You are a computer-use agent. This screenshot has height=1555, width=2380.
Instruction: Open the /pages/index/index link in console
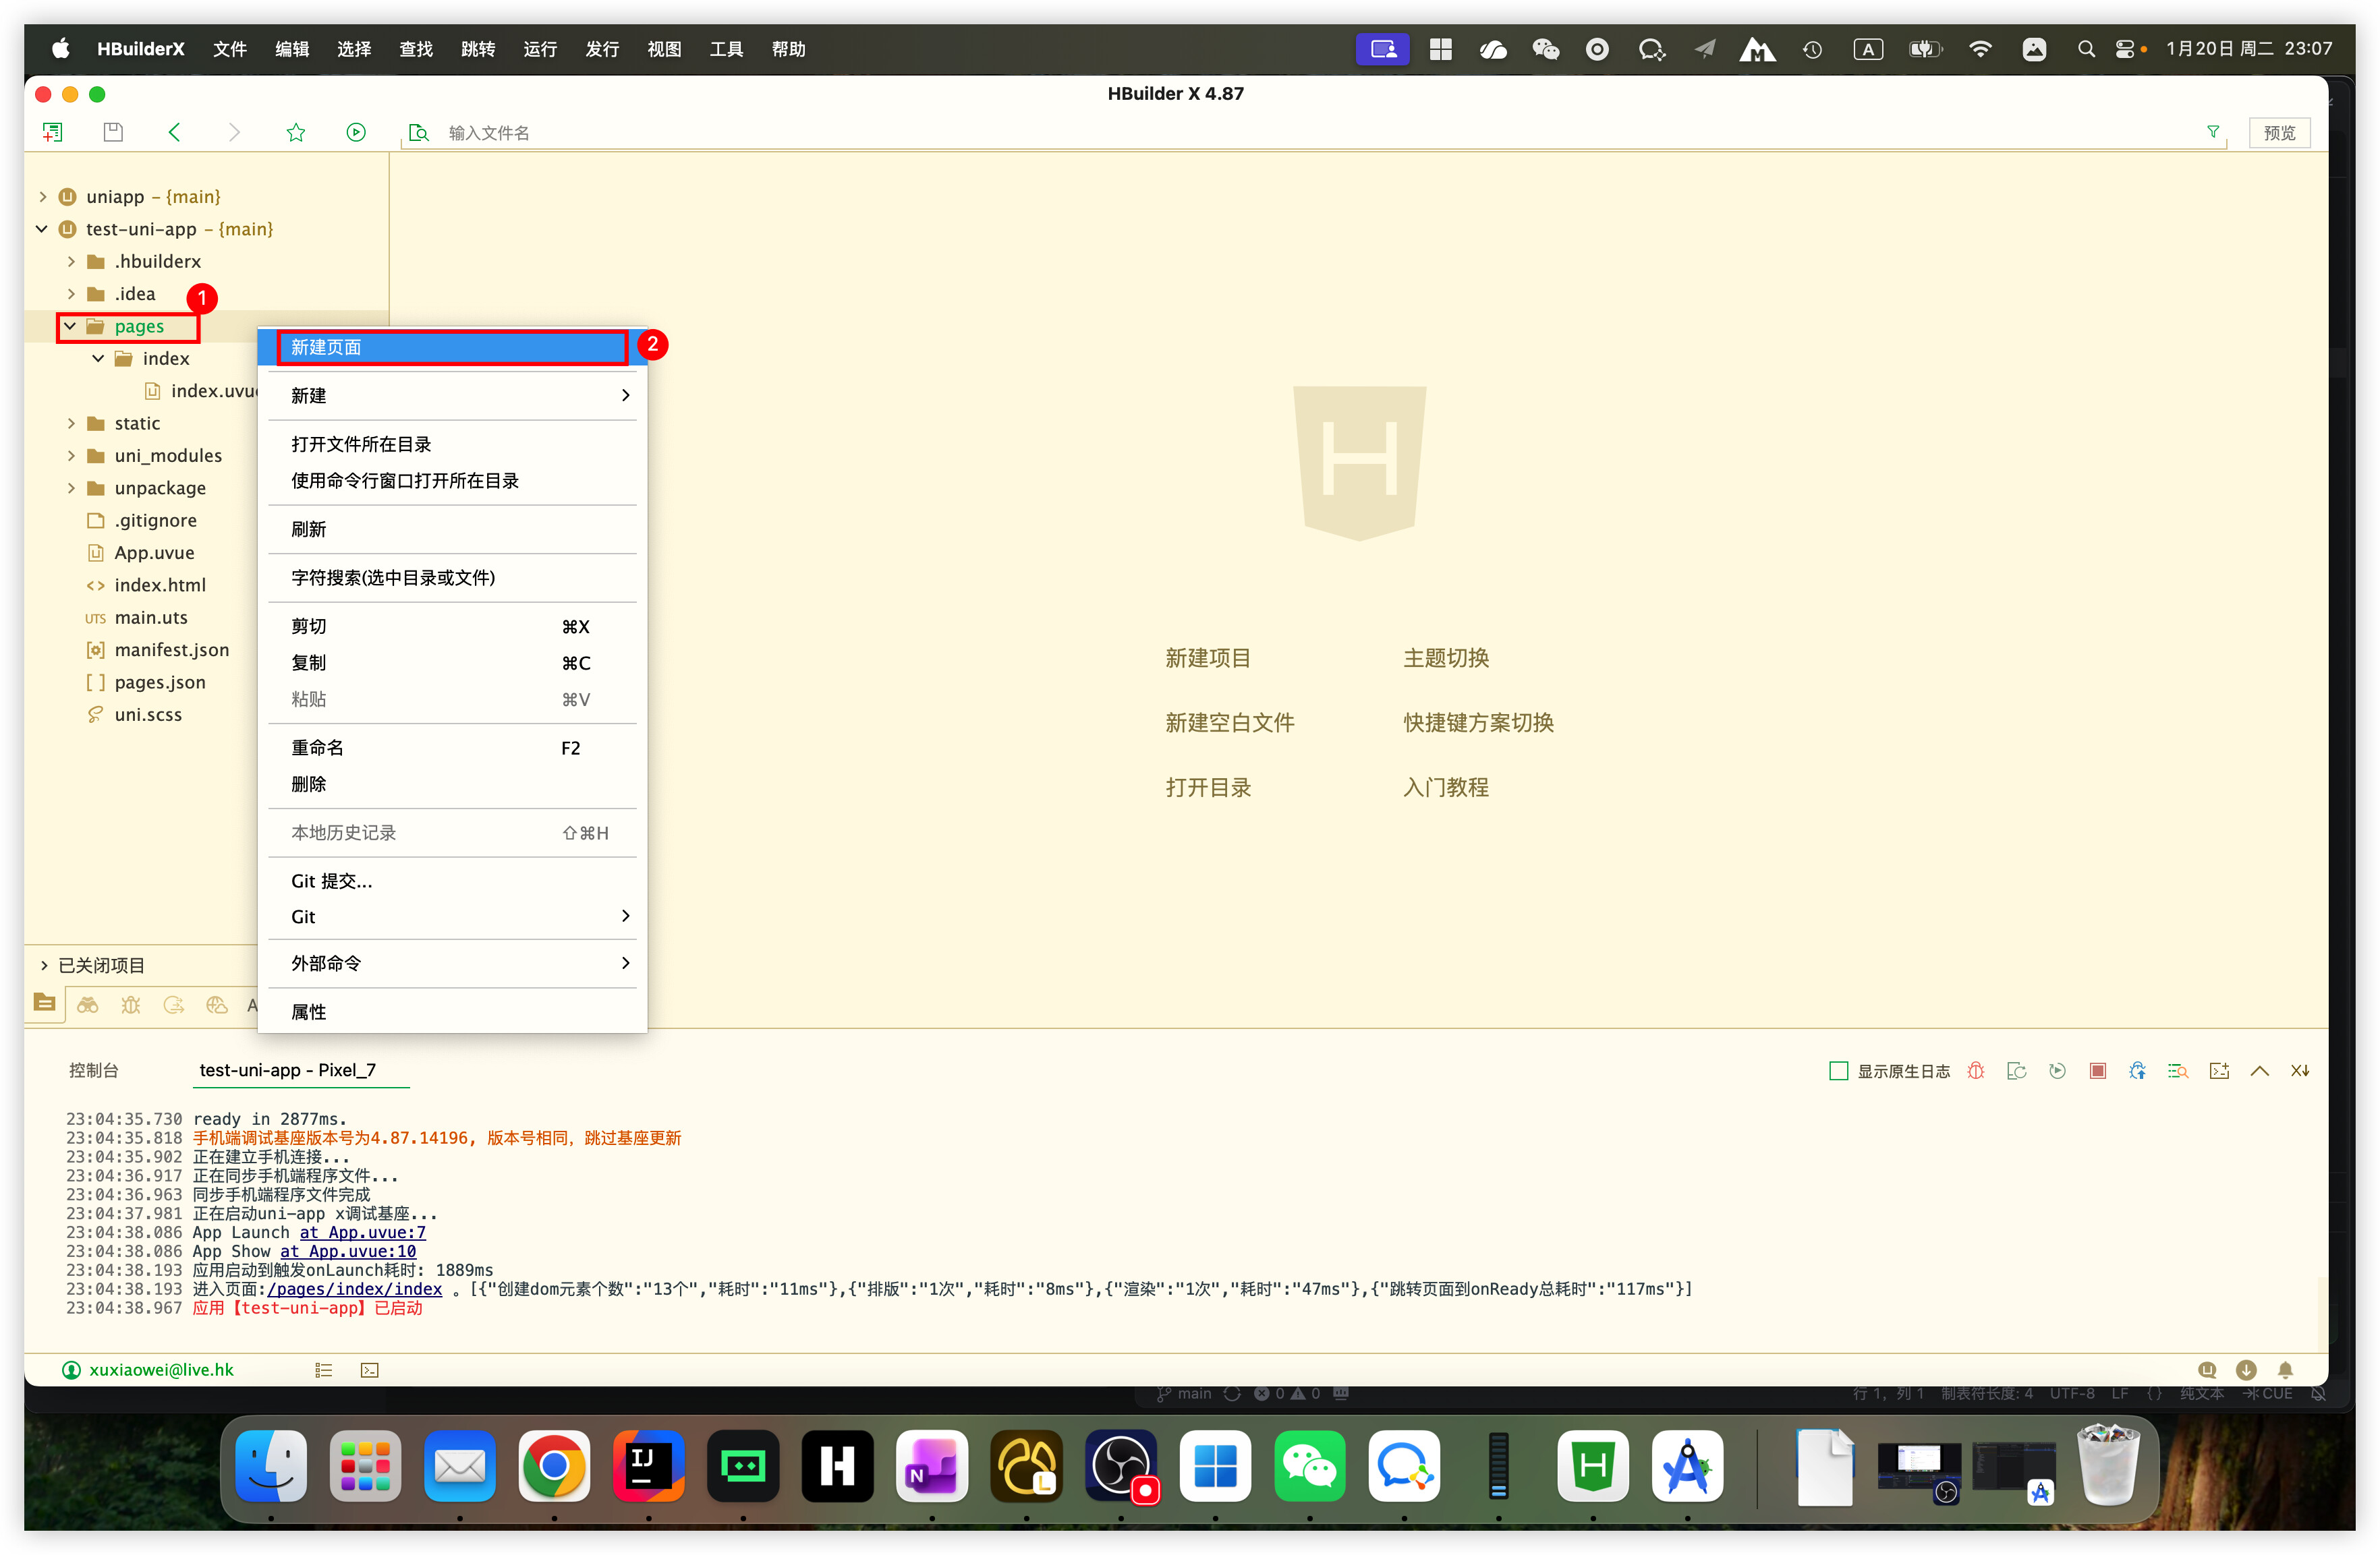click(x=354, y=1288)
